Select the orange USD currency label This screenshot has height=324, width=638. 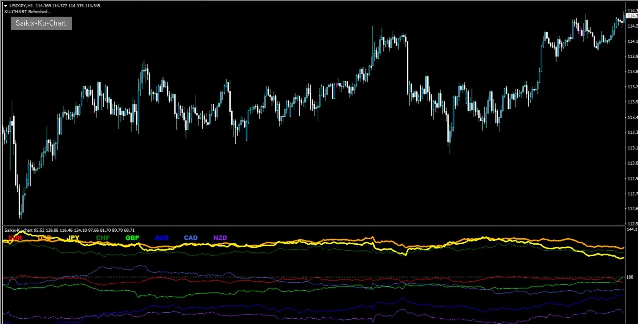click(44, 238)
